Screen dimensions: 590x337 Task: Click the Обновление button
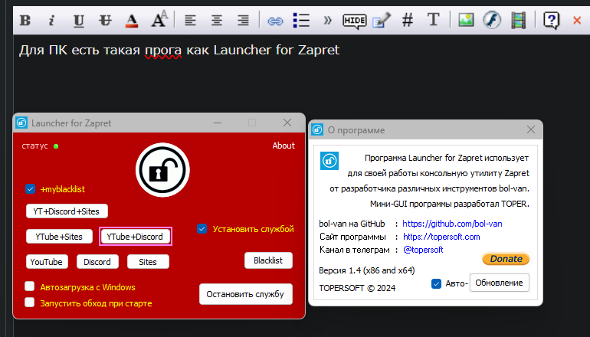[x=499, y=283]
